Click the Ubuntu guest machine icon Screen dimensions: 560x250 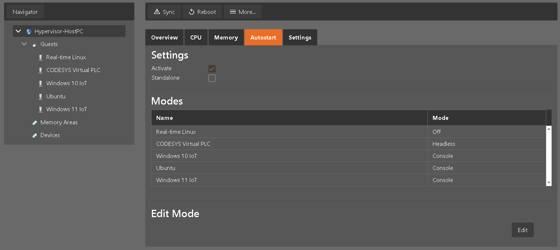[x=40, y=96]
